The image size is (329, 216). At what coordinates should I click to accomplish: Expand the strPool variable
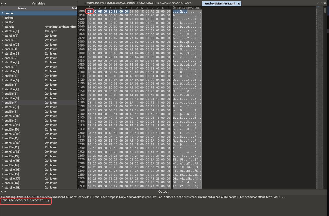[x=3, y=18]
